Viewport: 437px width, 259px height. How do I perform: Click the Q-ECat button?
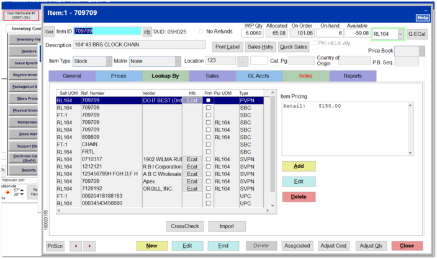[417, 34]
